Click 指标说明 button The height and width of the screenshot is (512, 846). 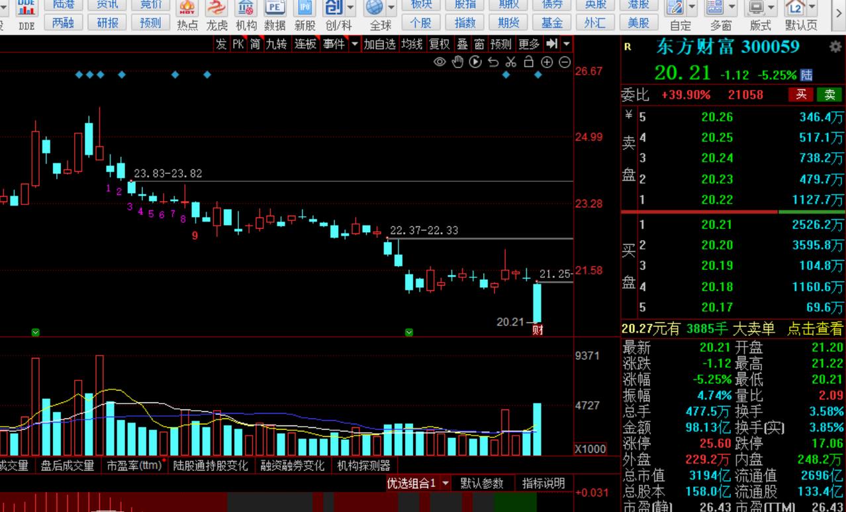click(x=543, y=484)
